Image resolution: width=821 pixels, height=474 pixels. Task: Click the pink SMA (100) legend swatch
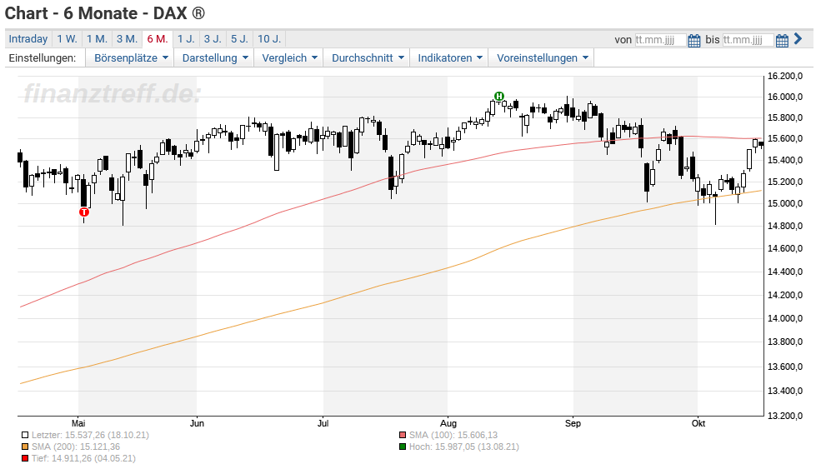coord(402,435)
